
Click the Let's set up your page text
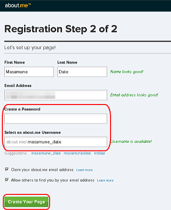[x=30, y=48]
